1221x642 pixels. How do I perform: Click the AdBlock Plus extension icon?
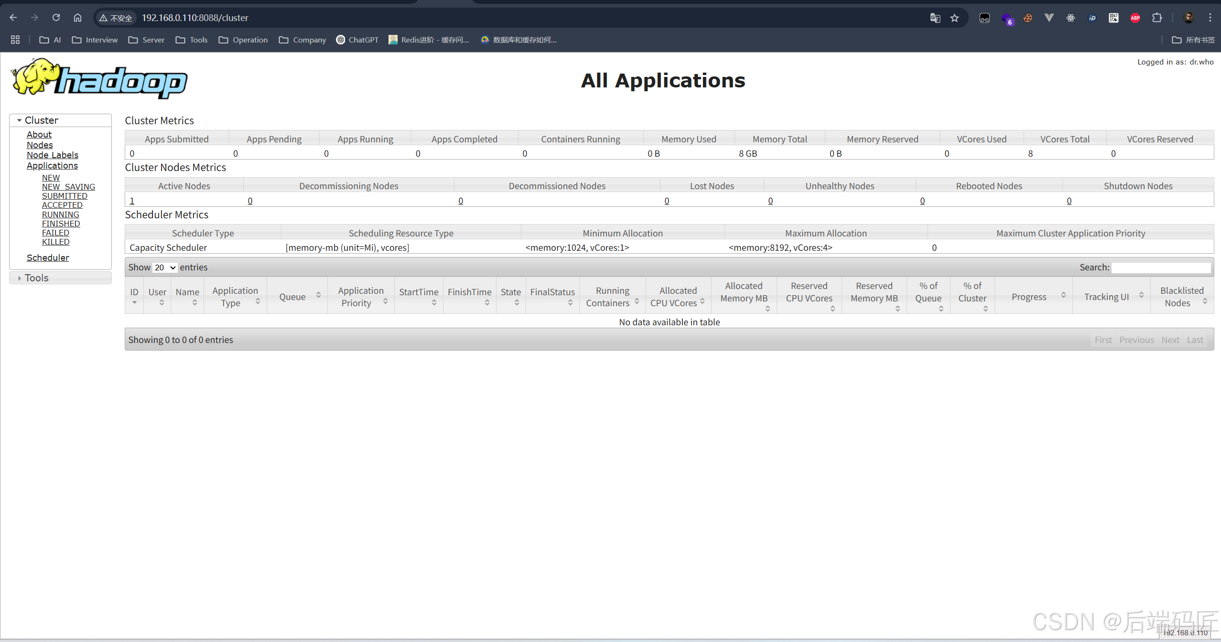pyautogui.click(x=1135, y=18)
